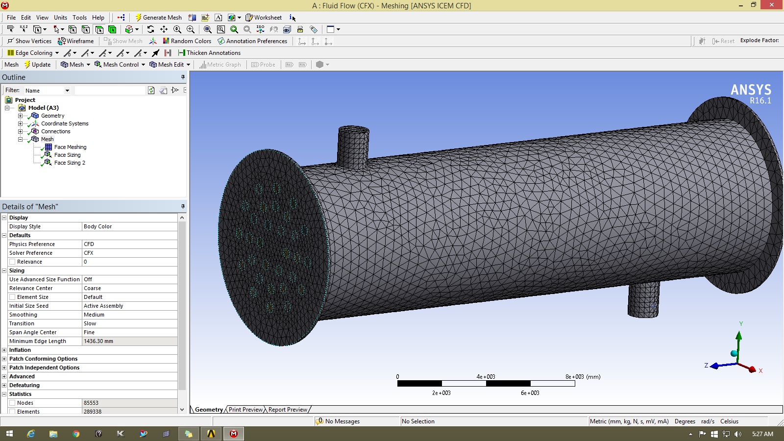Click the Generate Mesh lightning icon
The image size is (784, 441).
coord(138,17)
